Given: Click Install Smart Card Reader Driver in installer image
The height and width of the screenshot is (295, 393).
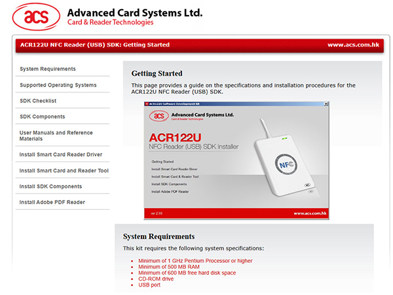Looking at the screenshot, I should click(174, 169).
